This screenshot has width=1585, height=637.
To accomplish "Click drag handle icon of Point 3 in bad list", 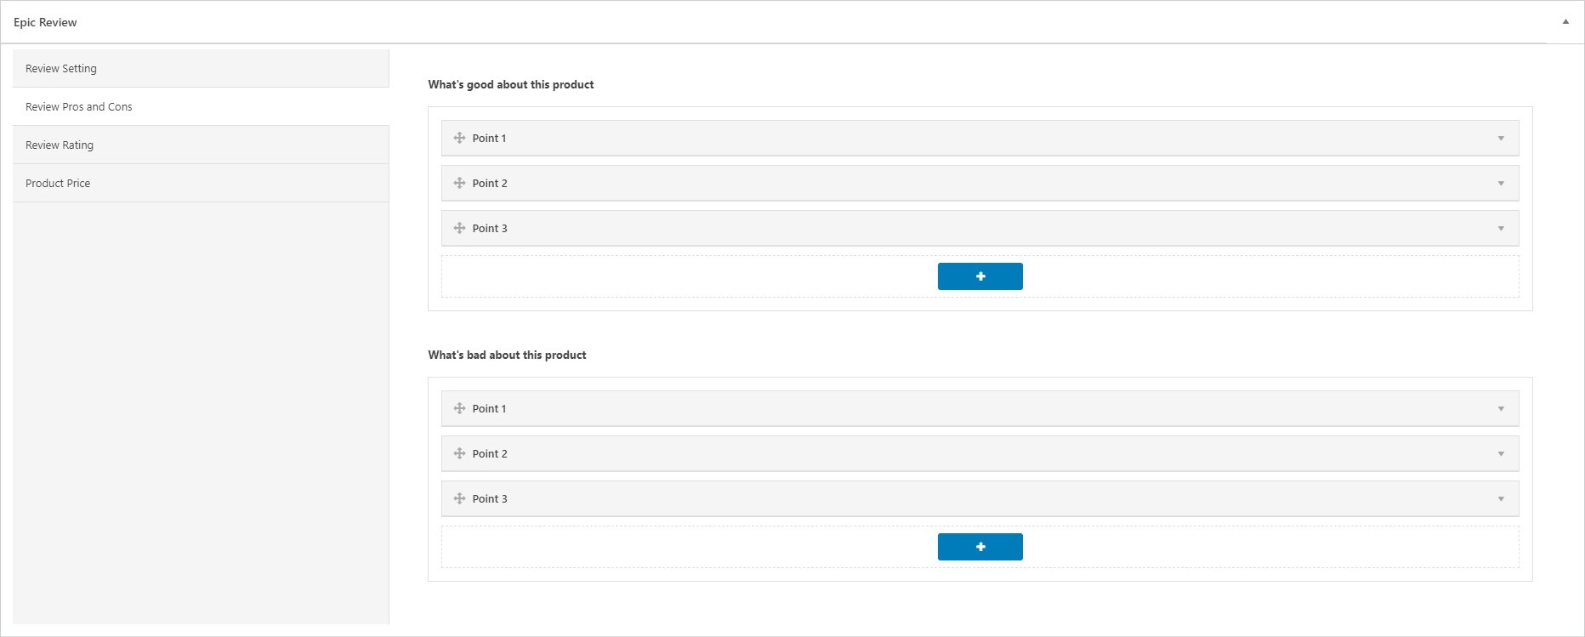I will click(x=459, y=498).
